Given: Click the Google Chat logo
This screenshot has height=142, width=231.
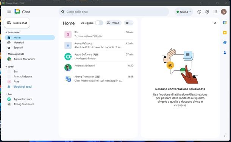Looking at the screenshot, I should click(x=17, y=12).
